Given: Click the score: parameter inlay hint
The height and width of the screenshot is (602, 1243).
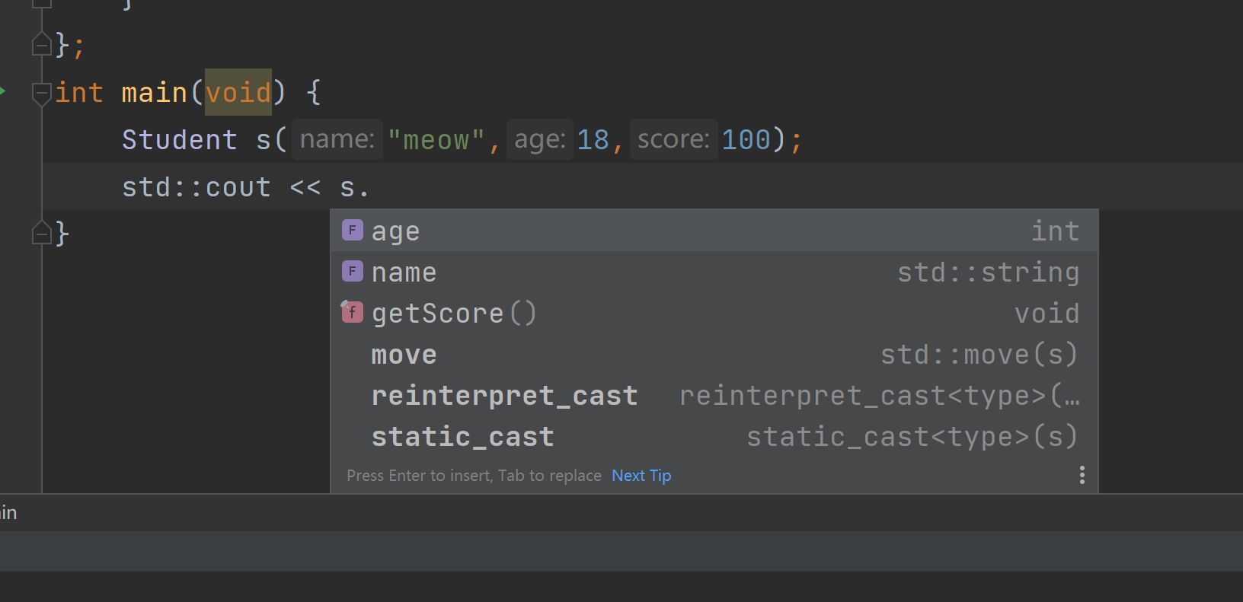Looking at the screenshot, I should 673,139.
